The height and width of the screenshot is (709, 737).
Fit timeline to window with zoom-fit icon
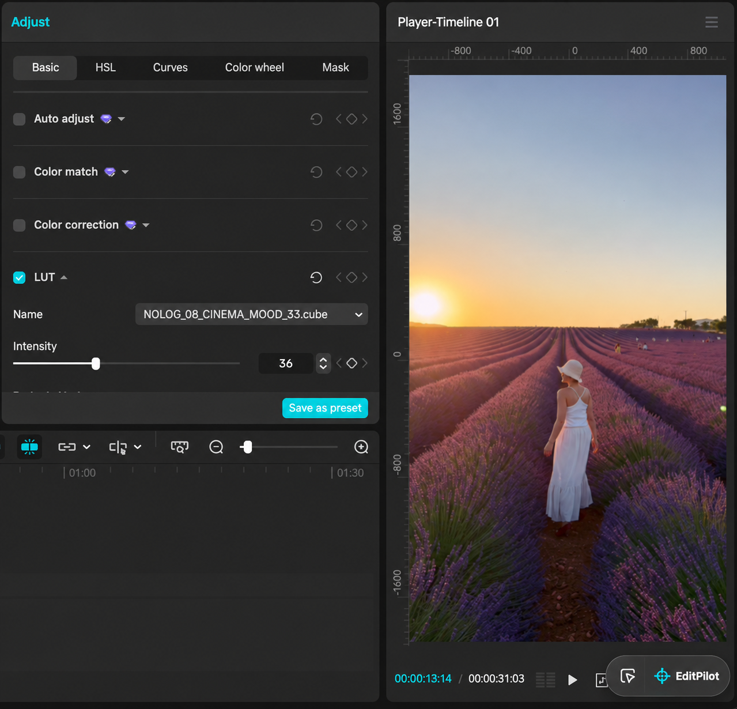pyautogui.click(x=180, y=447)
